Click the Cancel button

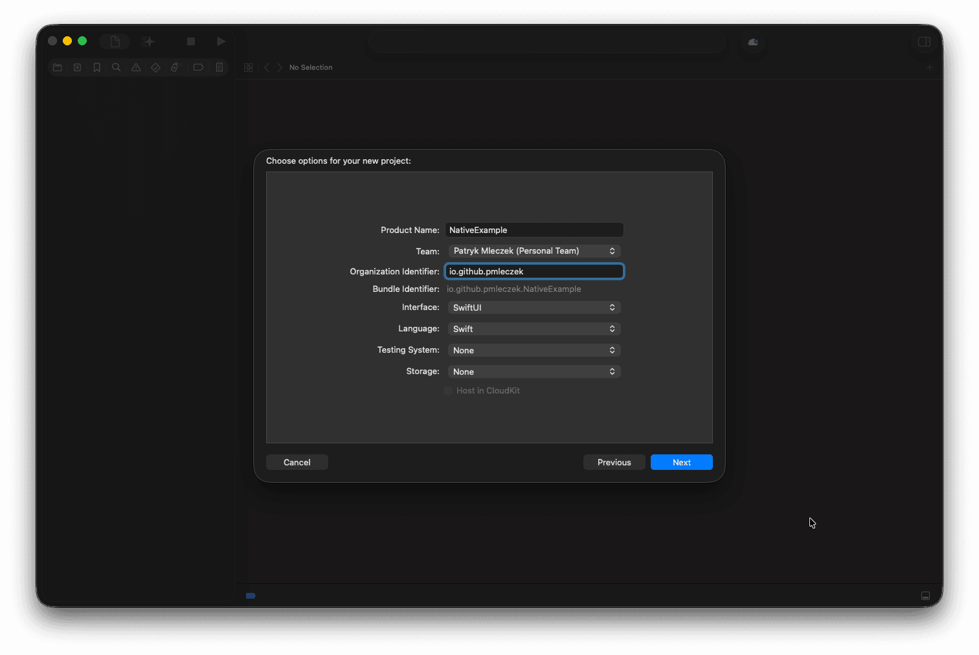click(x=297, y=462)
